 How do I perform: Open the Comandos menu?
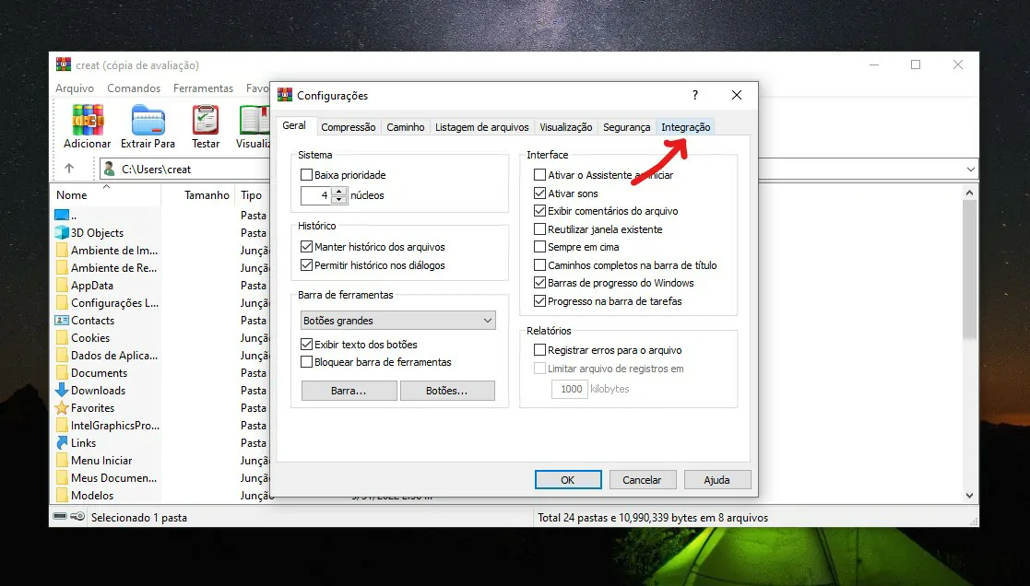coord(134,88)
